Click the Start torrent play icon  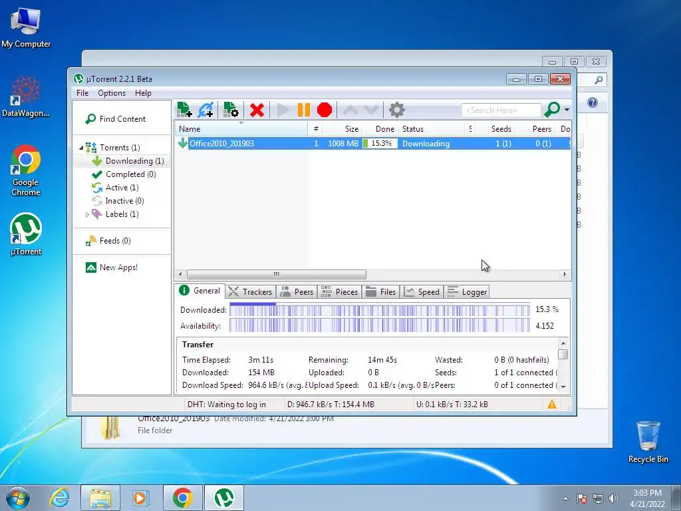point(283,110)
